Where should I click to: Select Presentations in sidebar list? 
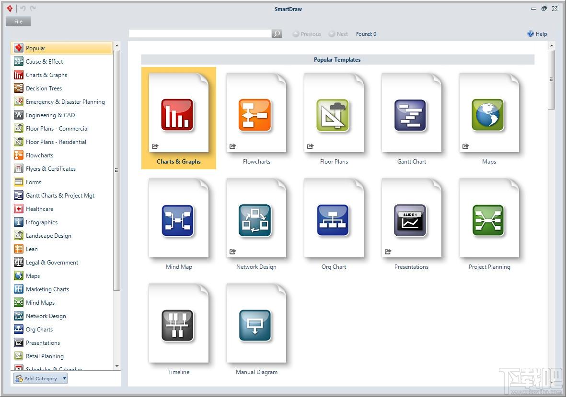[62, 342]
